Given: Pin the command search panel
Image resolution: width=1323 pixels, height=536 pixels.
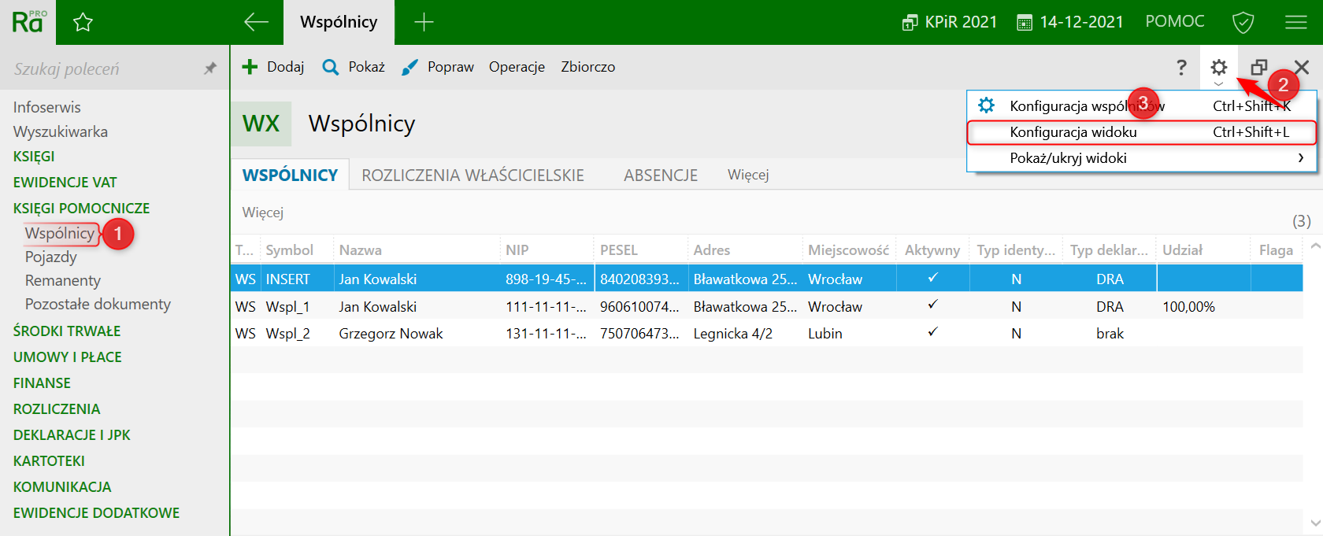Looking at the screenshot, I should click(x=209, y=69).
